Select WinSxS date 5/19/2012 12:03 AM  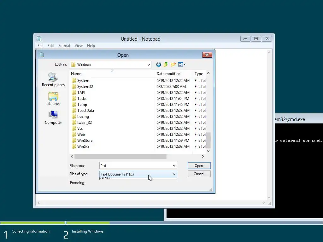(173, 146)
